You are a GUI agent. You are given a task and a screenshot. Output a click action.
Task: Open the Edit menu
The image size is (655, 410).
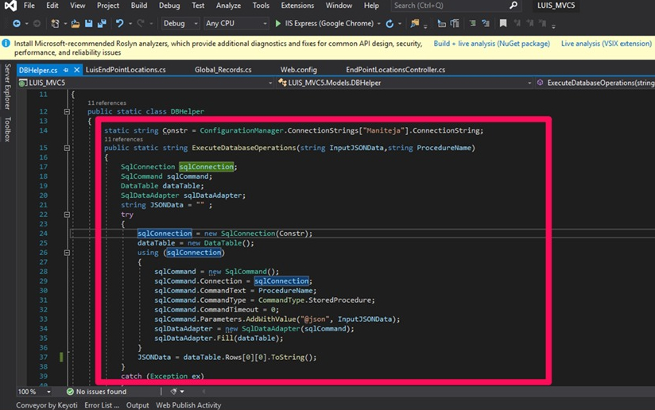pyautogui.click(x=52, y=6)
